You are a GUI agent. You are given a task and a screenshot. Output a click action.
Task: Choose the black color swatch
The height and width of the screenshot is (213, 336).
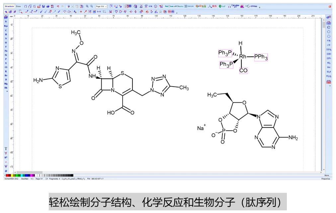(x=72, y=175)
